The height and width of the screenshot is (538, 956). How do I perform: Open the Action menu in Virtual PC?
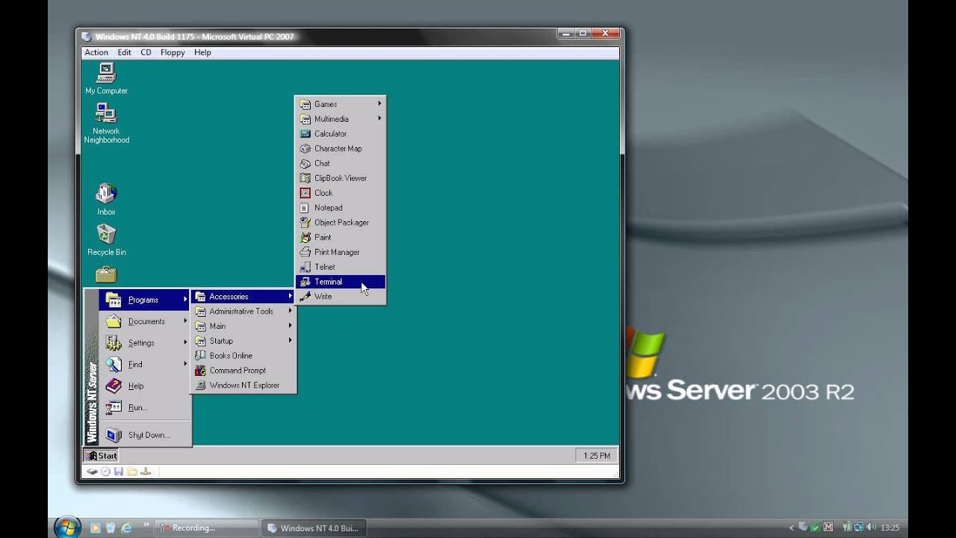(96, 52)
